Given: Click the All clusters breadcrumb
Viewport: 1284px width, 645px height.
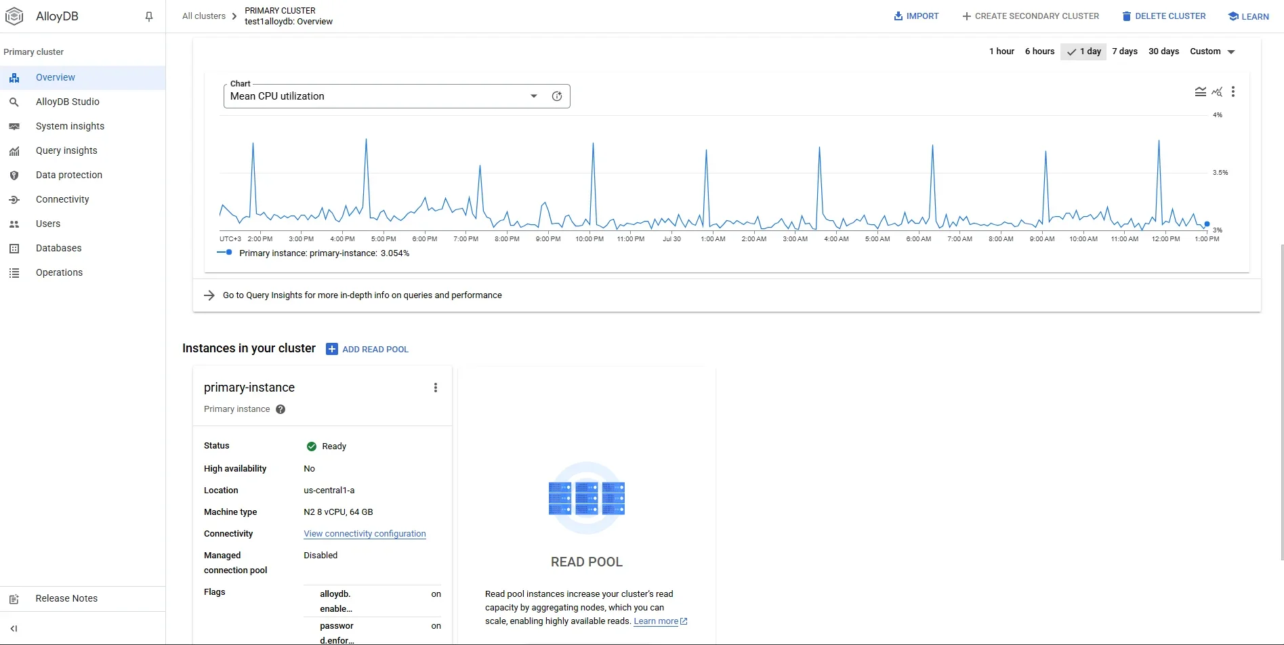Looking at the screenshot, I should click(202, 16).
